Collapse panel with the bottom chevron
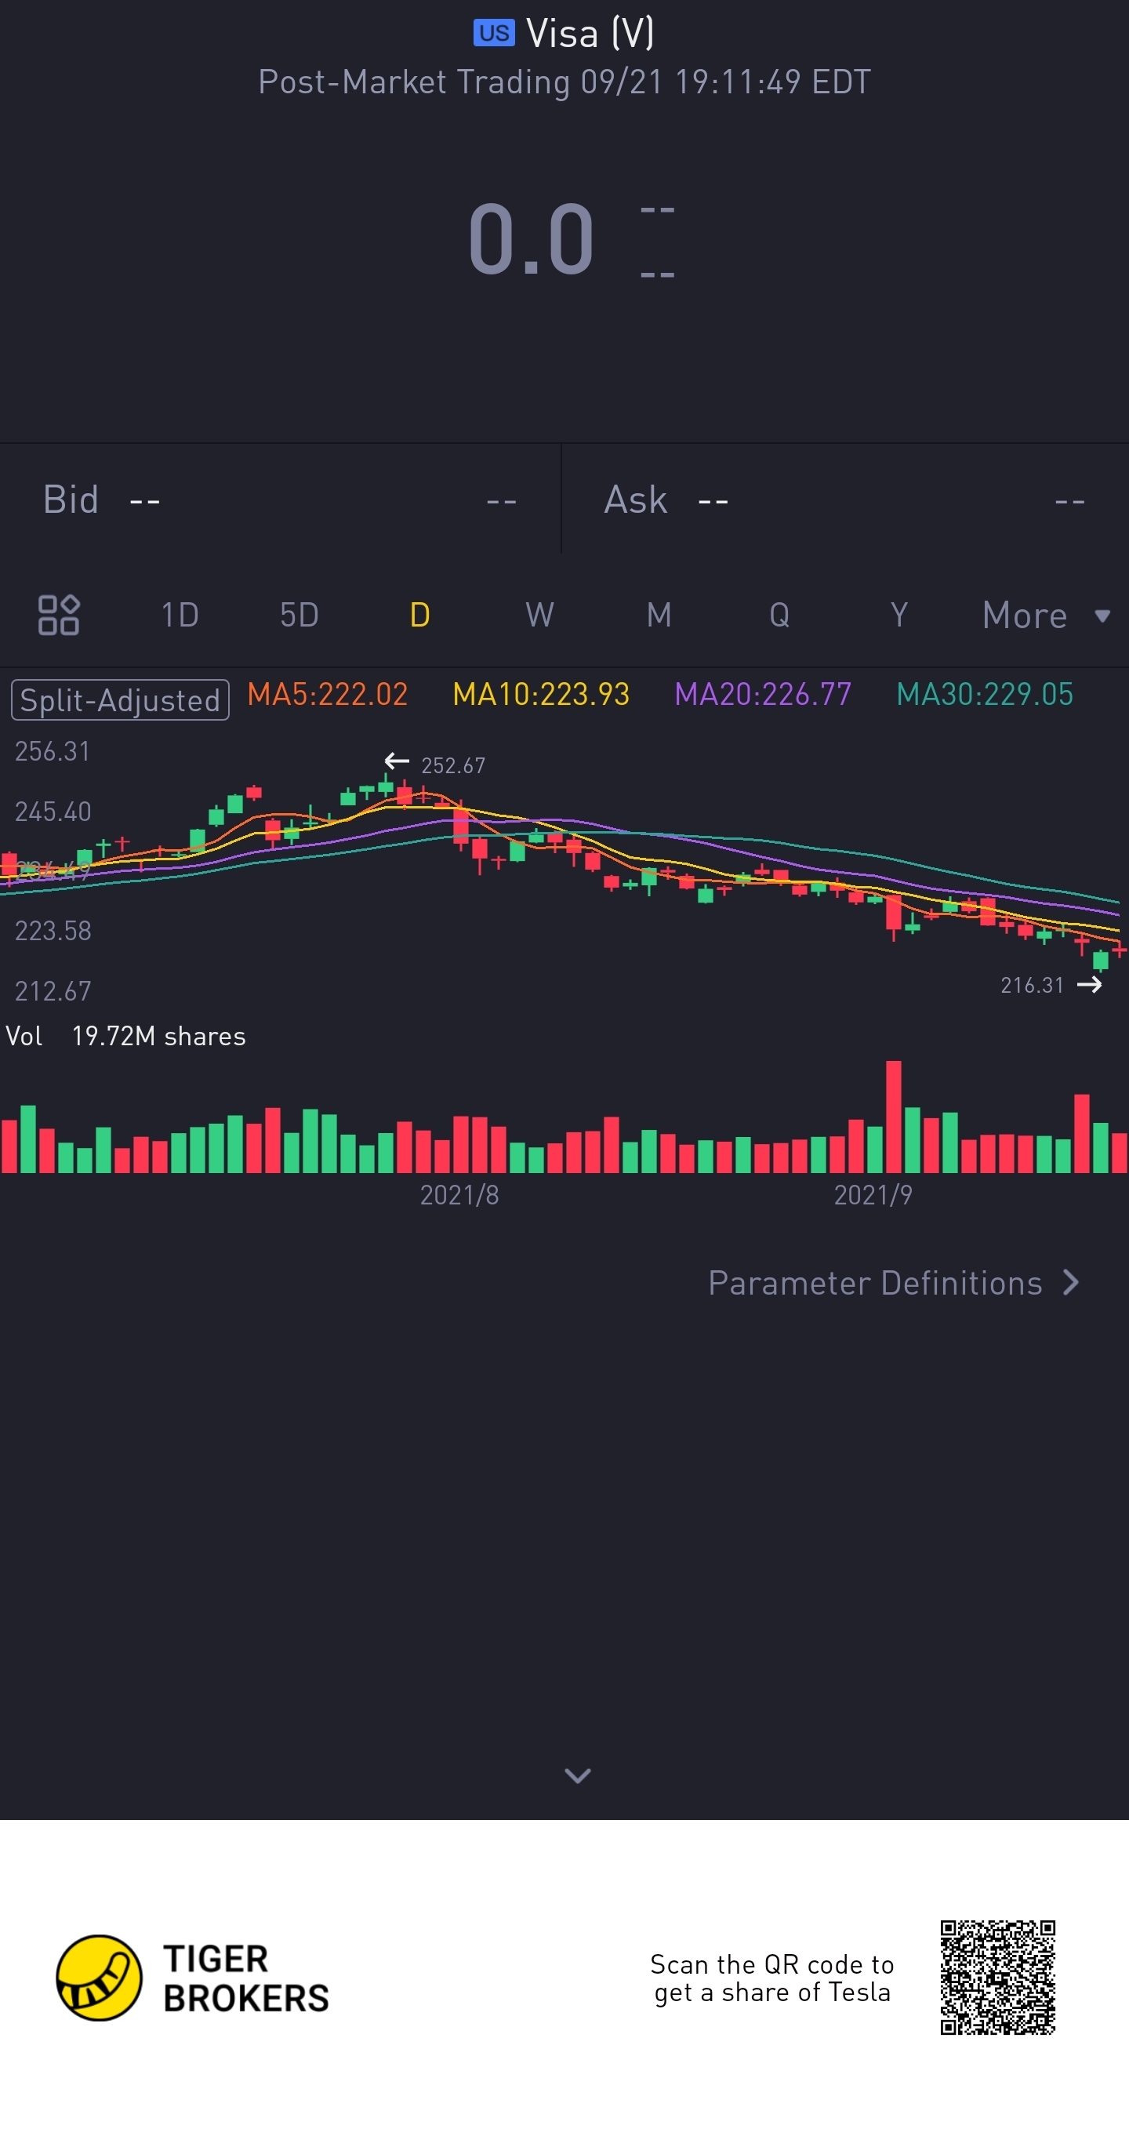This screenshot has height=2136, width=1129. pyautogui.click(x=578, y=1775)
